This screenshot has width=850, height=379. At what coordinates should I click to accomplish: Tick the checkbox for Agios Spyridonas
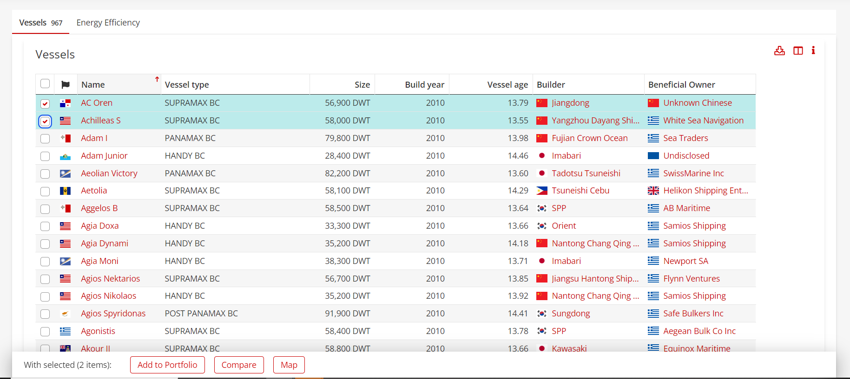[x=45, y=314]
